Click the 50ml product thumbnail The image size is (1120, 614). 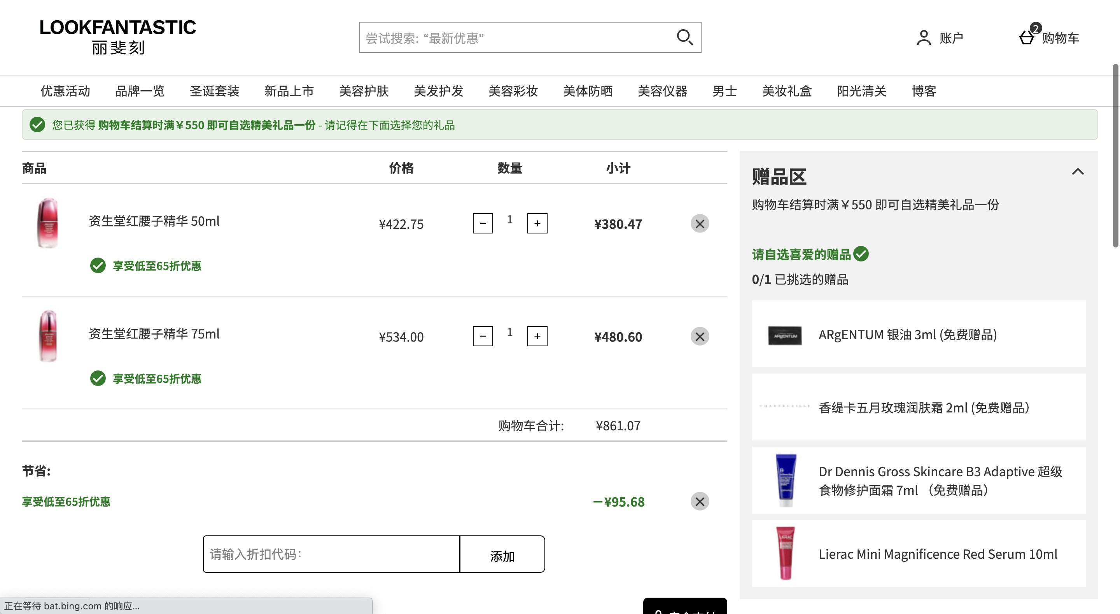pos(48,223)
